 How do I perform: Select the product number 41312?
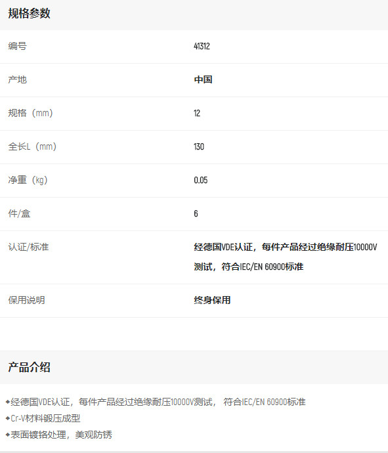tap(202, 46)
